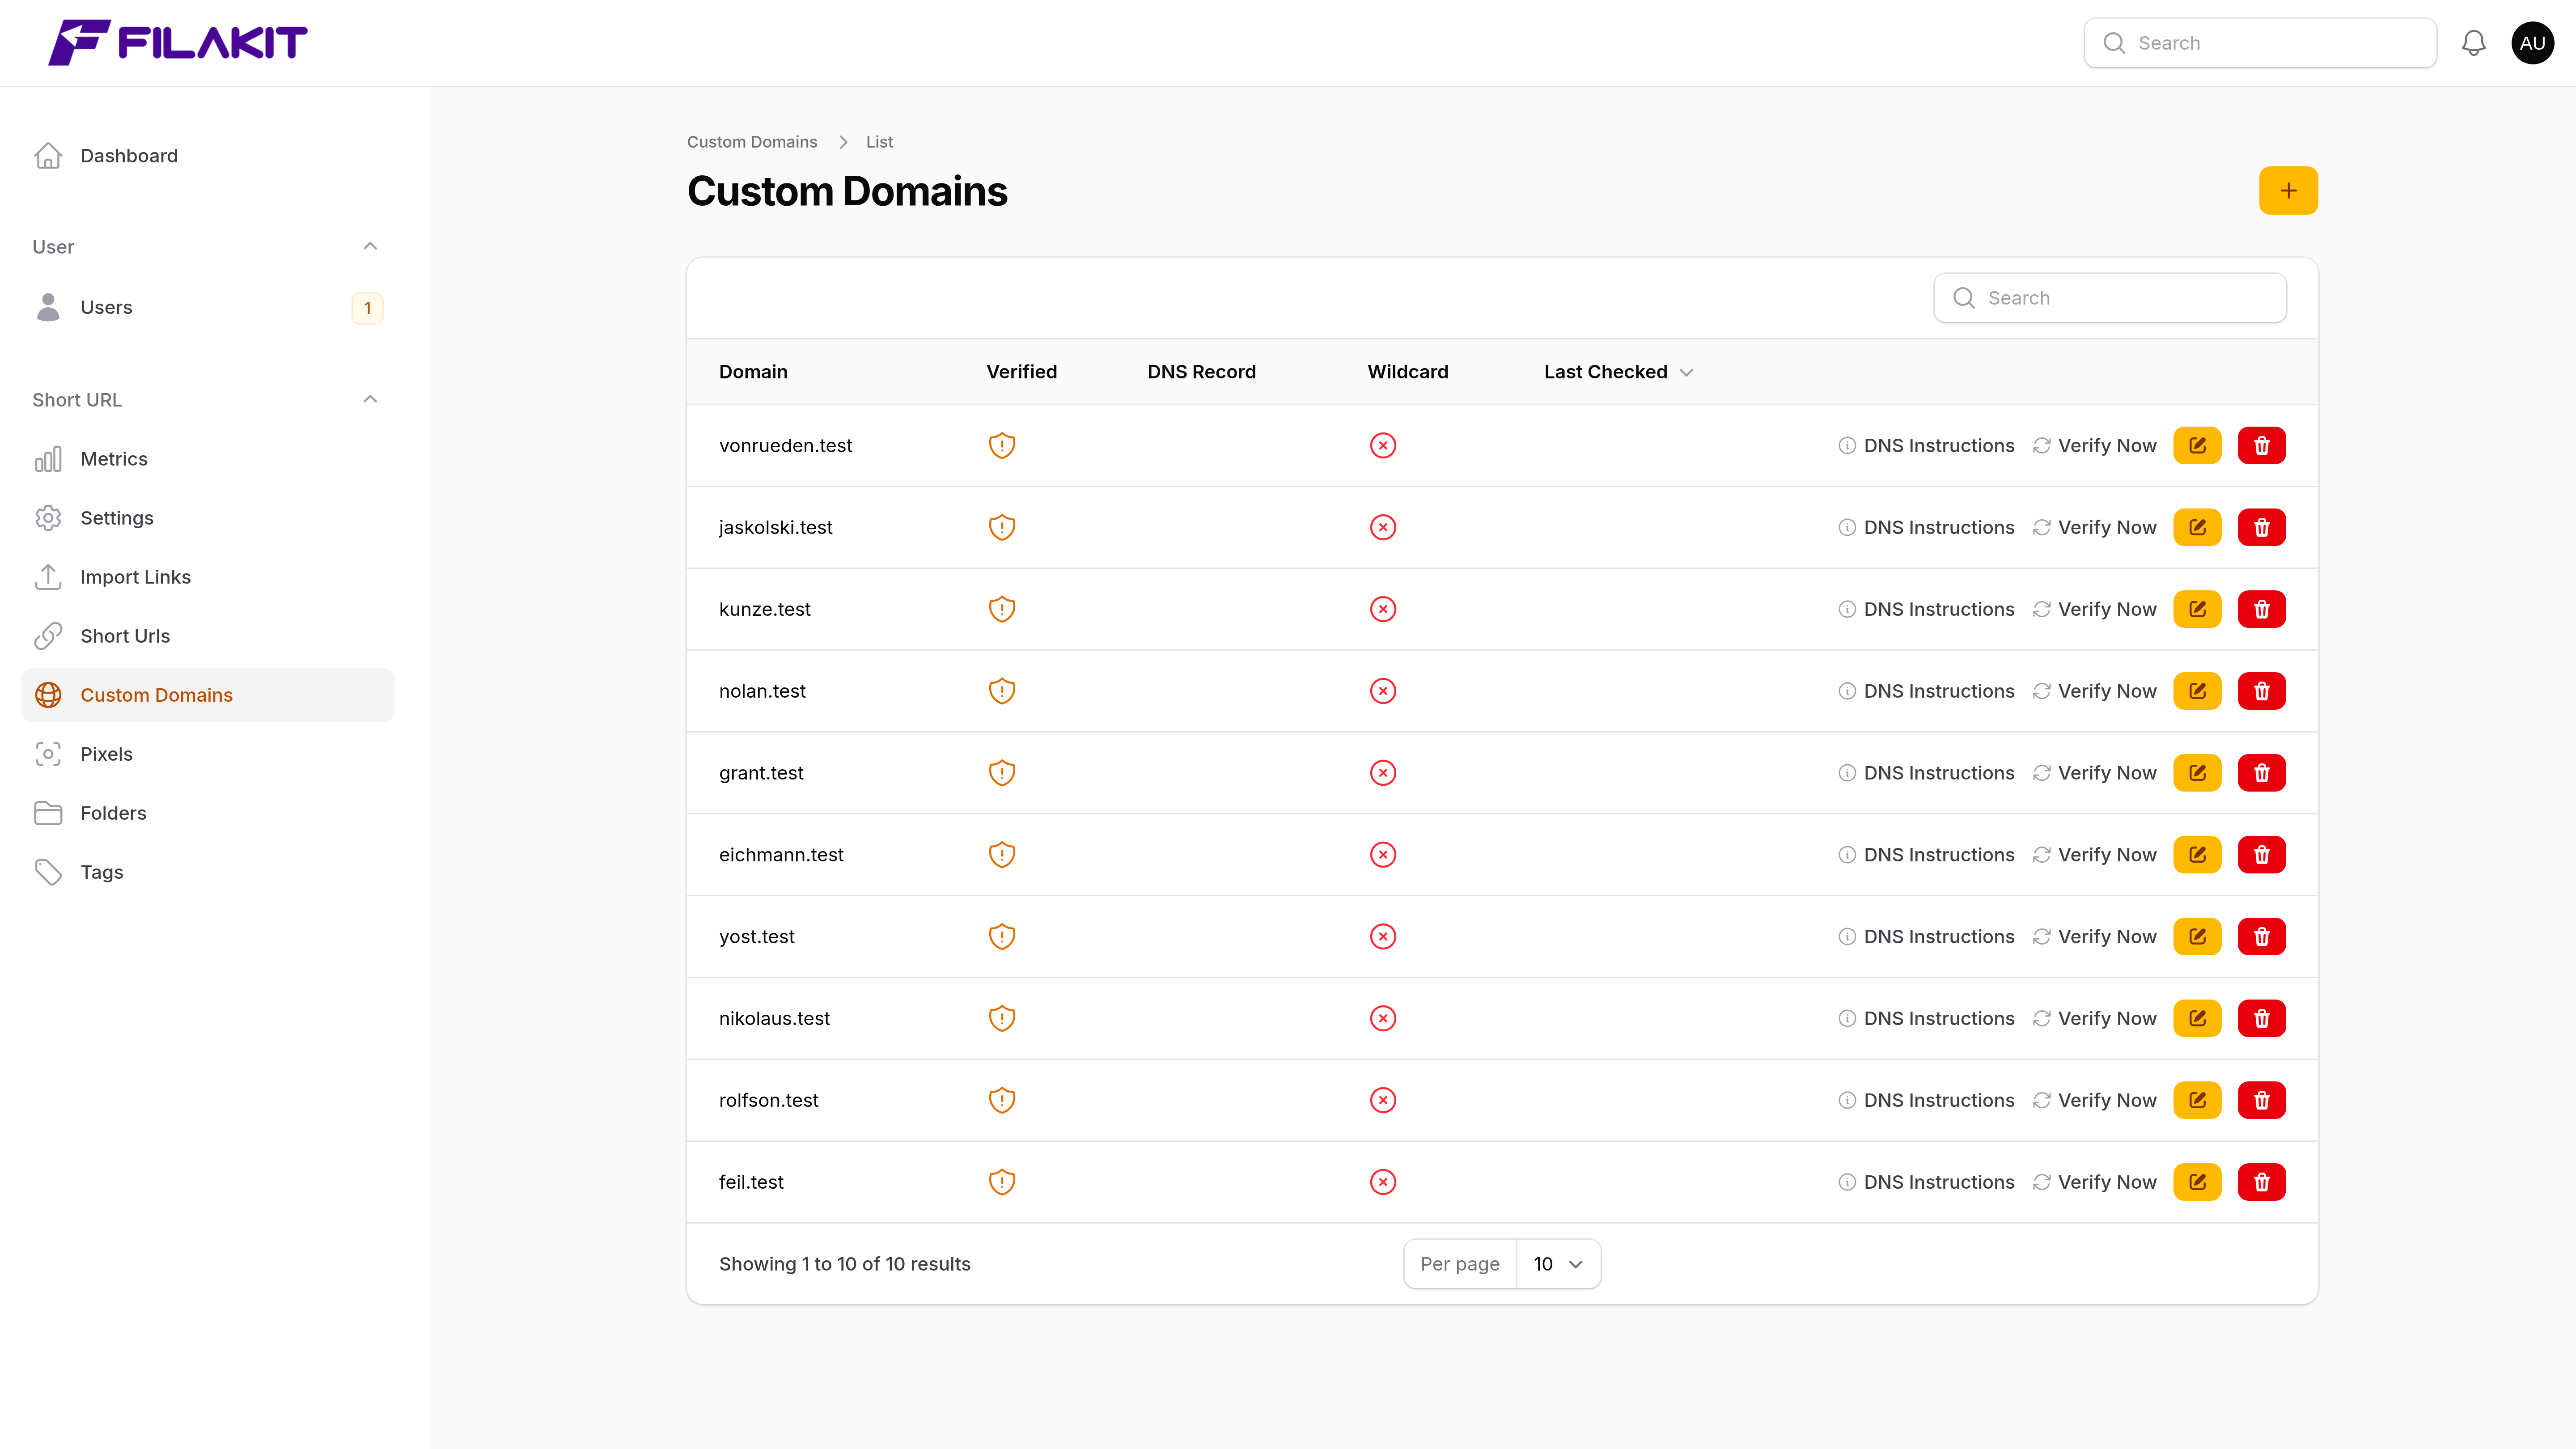
Task: Open Metrics in sidebar
Action: click(208, 459)
